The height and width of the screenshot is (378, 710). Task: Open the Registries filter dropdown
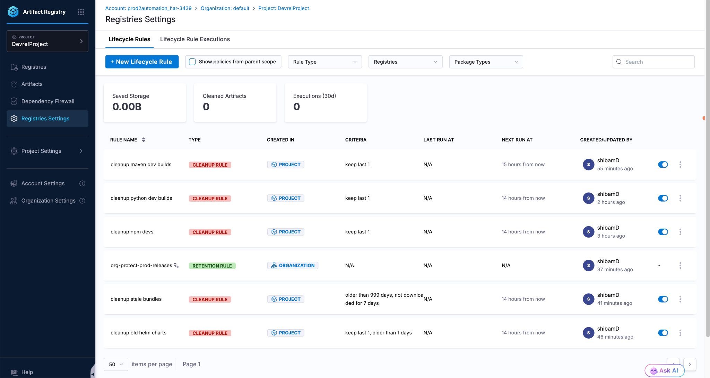coord(405,62)
